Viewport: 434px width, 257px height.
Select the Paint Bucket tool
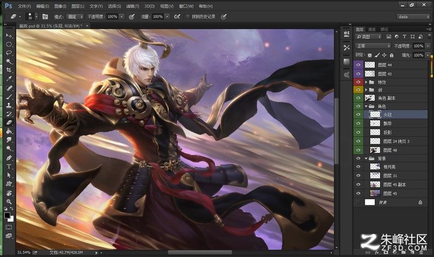pyautogui.click(x=9, y=131)
